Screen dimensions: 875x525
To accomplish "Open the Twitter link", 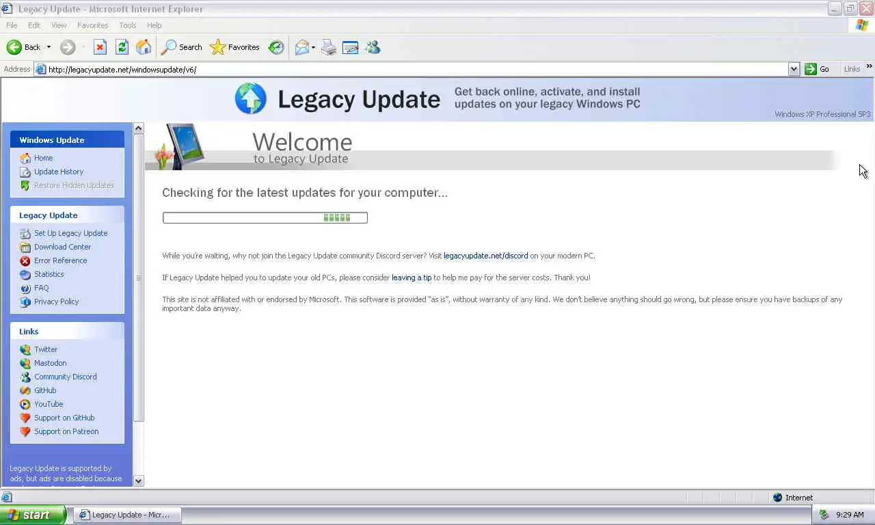I will 46,349.
